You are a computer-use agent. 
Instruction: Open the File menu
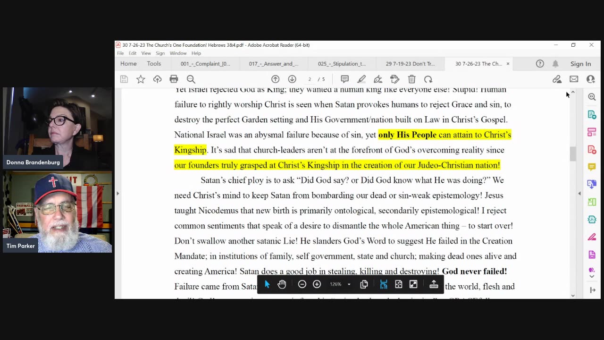click(120, 53)
